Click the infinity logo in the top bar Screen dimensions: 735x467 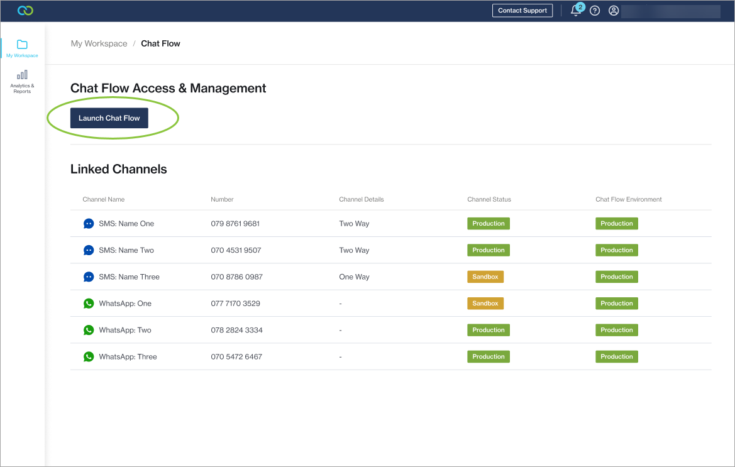click(25, 10)
